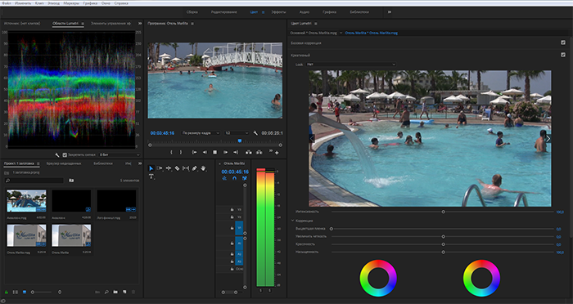Open Lumetri Scopes settings wrench
The height and width of the screenshot is (304, 573).
[57, 154]
